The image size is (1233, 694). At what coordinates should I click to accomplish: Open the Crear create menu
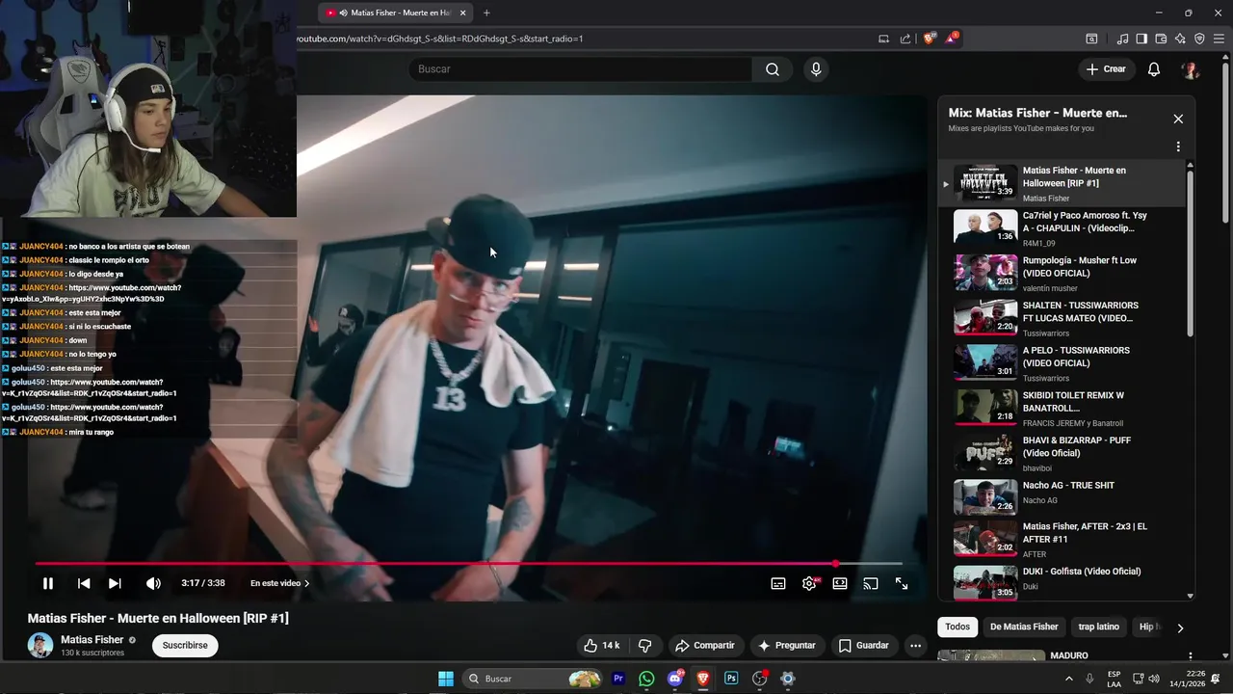[x=1106, y=69]
